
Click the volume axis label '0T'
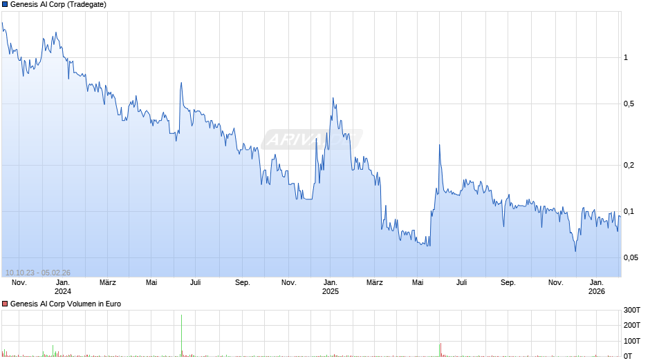[x=628, y=356]
